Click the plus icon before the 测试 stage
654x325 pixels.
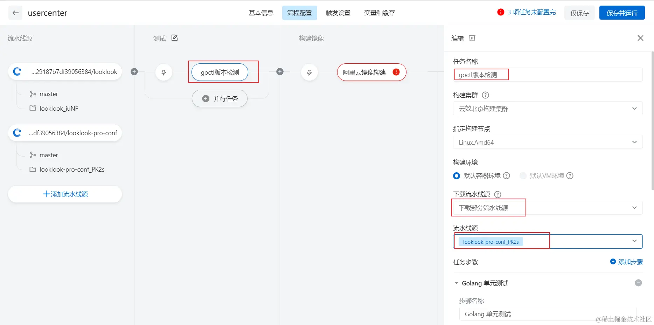(134, 72)
